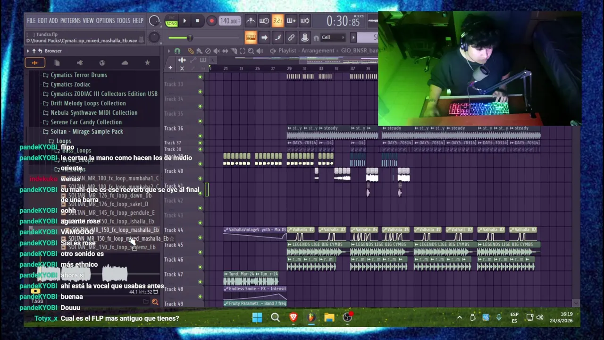This screenshot has width=604, height=340.
Task: Select the browser files tab
Action: [x=57, y=62]
